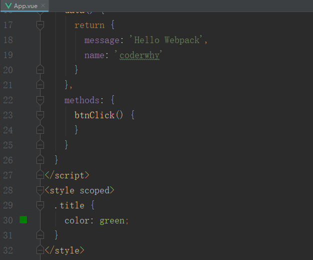Click fold end marker at line 31
This screenshot has height=260, width=313.
[40, 235]
